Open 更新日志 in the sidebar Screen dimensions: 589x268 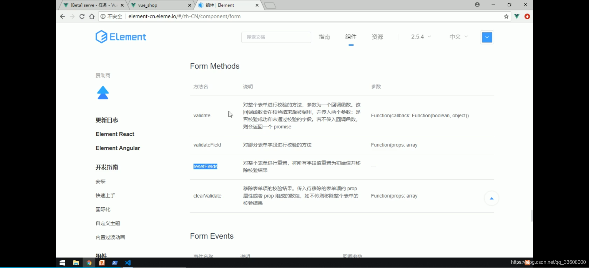107,120
